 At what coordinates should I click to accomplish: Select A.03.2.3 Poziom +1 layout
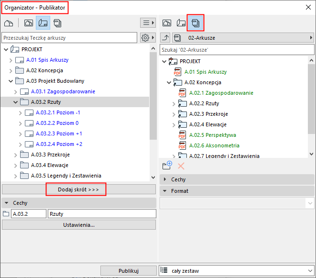[x=59, y=133]
